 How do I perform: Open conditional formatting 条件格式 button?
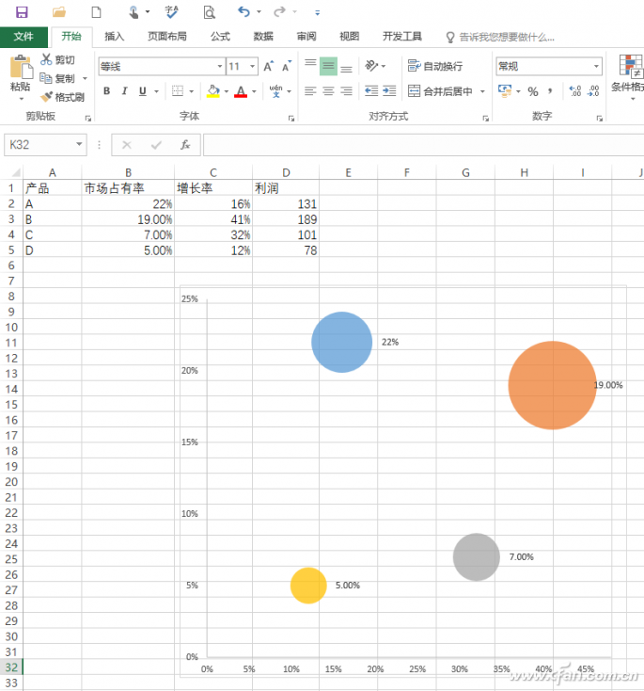[630, 76]
